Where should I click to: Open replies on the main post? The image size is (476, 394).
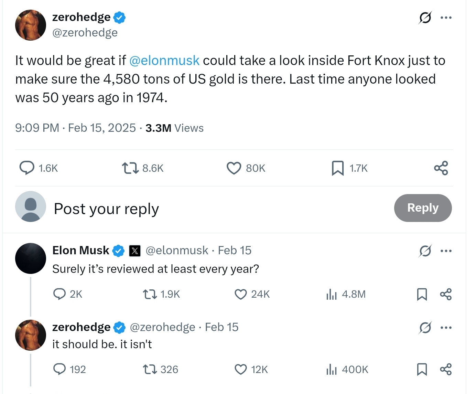tap(27, 168)
